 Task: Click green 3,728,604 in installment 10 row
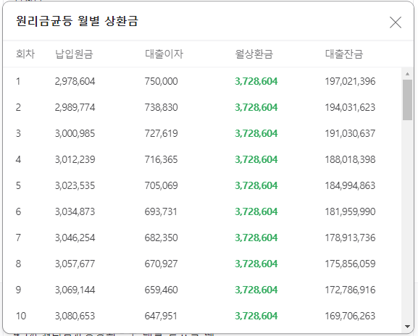pos(256,316)
